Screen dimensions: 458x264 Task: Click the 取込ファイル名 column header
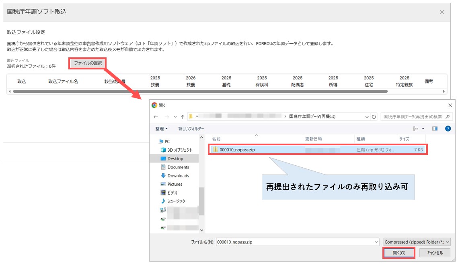(63, 81)
